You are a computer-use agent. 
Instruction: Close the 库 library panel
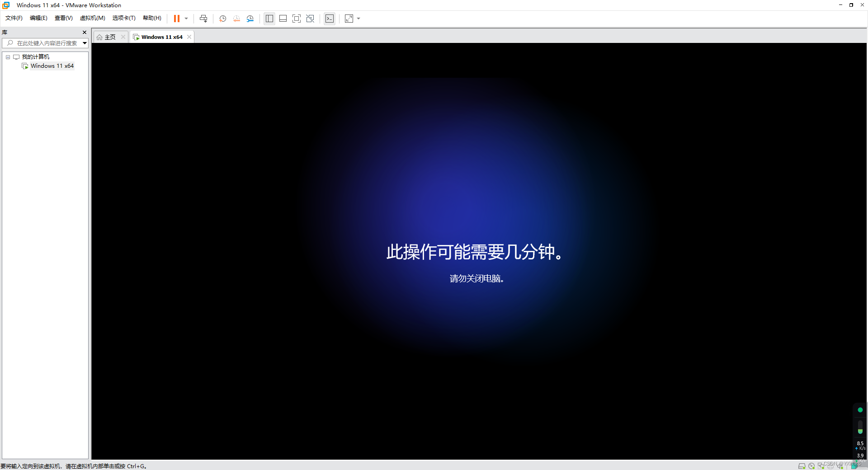pyautogui.click(x=85, y=32)
